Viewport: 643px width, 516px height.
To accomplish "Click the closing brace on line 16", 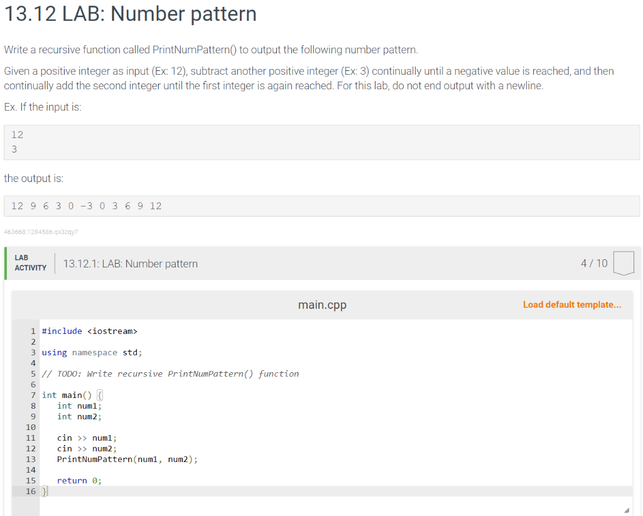I will click(45, 491).
